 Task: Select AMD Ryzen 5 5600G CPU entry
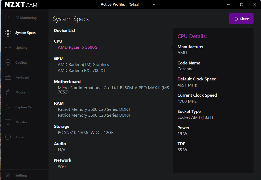[x=78, y=47]
